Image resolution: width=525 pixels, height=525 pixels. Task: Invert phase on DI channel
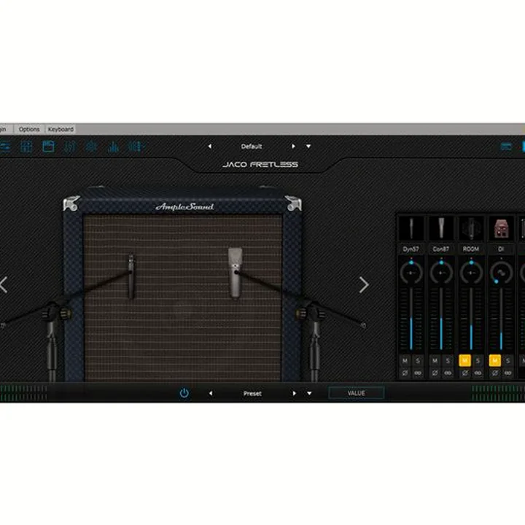point(495,373)
